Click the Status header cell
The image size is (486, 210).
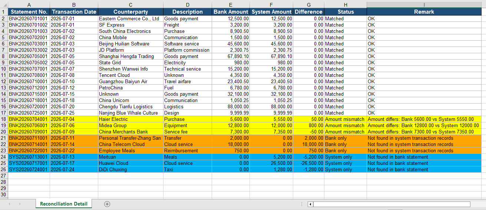(x=346, y=12)
